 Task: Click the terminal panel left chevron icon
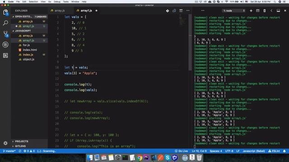[x=271, y=11]
